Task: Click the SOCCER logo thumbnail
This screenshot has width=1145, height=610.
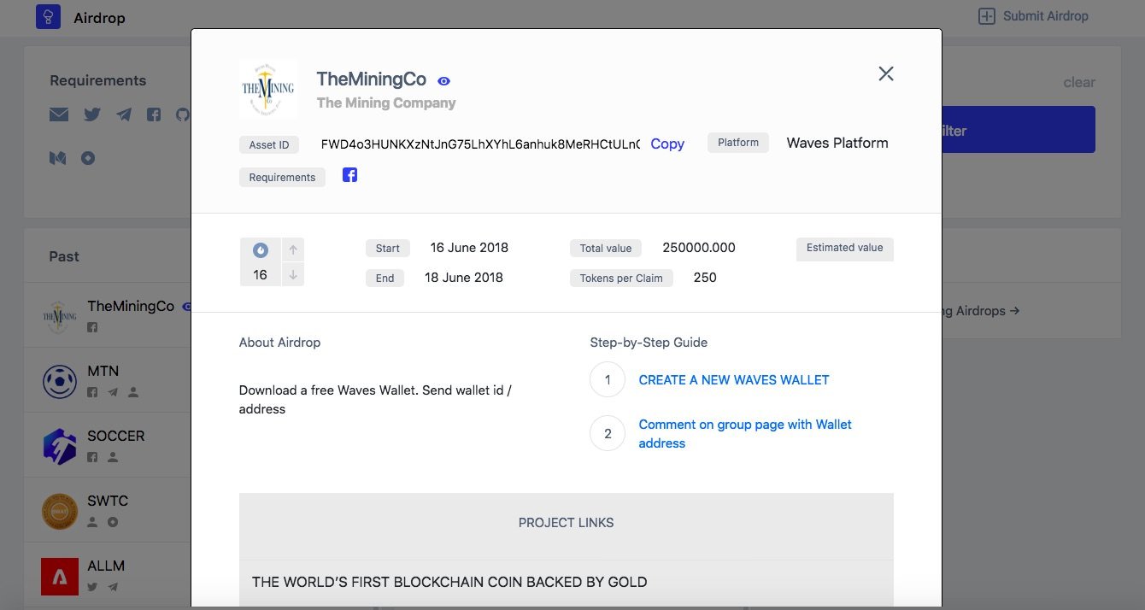Action: point(60,446)
